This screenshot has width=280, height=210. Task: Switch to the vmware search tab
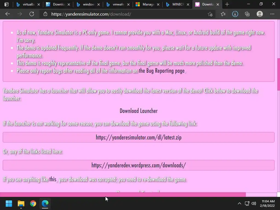(x=118, y=4)
